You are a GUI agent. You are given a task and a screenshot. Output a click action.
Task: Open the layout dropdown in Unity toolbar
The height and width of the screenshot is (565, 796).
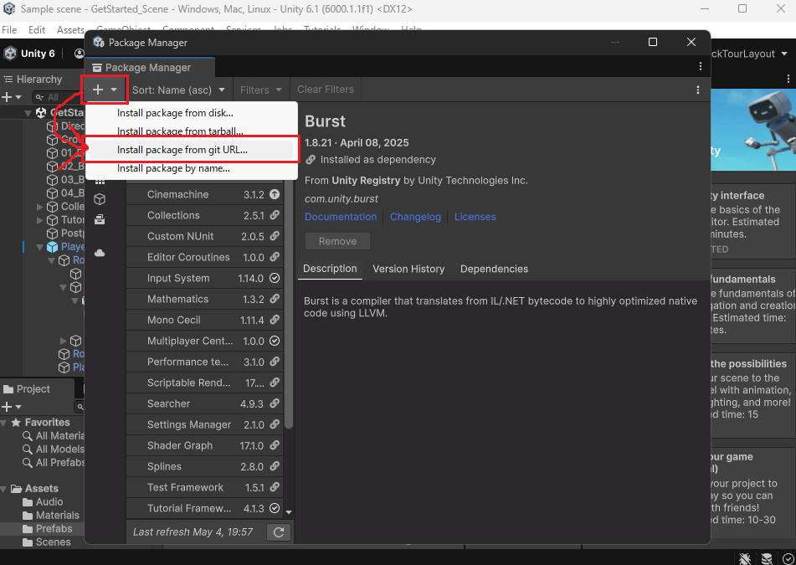click(752, 54)
